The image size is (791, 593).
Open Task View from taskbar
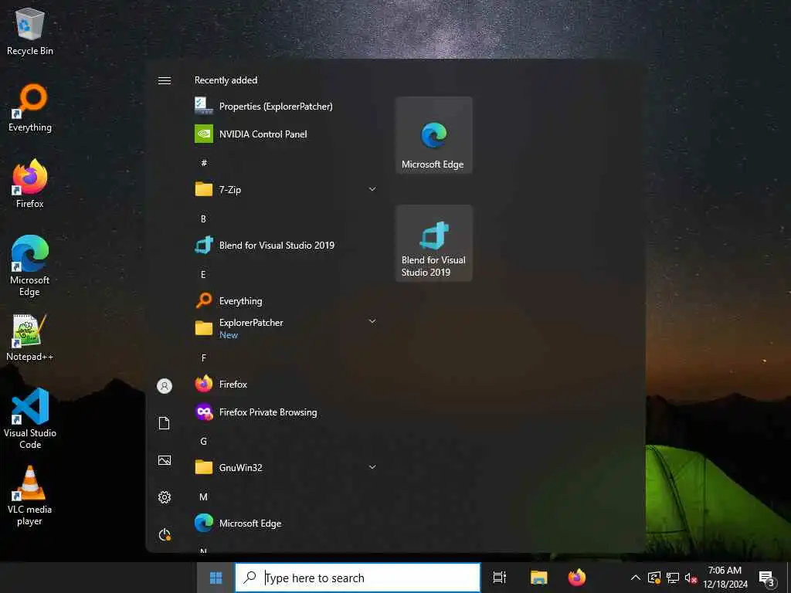(500, 578)
